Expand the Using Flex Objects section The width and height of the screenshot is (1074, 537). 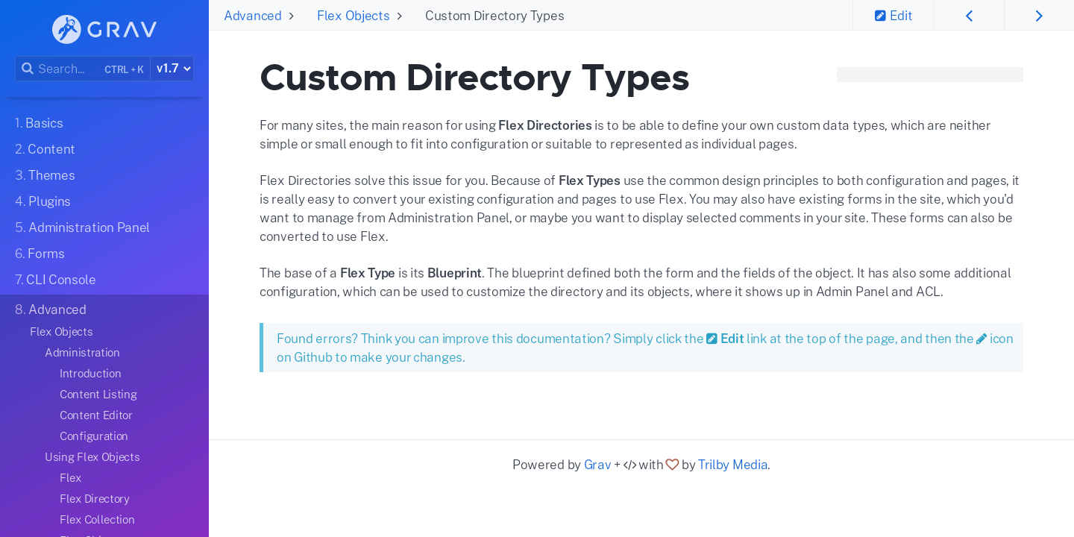[x=92, y=456]
